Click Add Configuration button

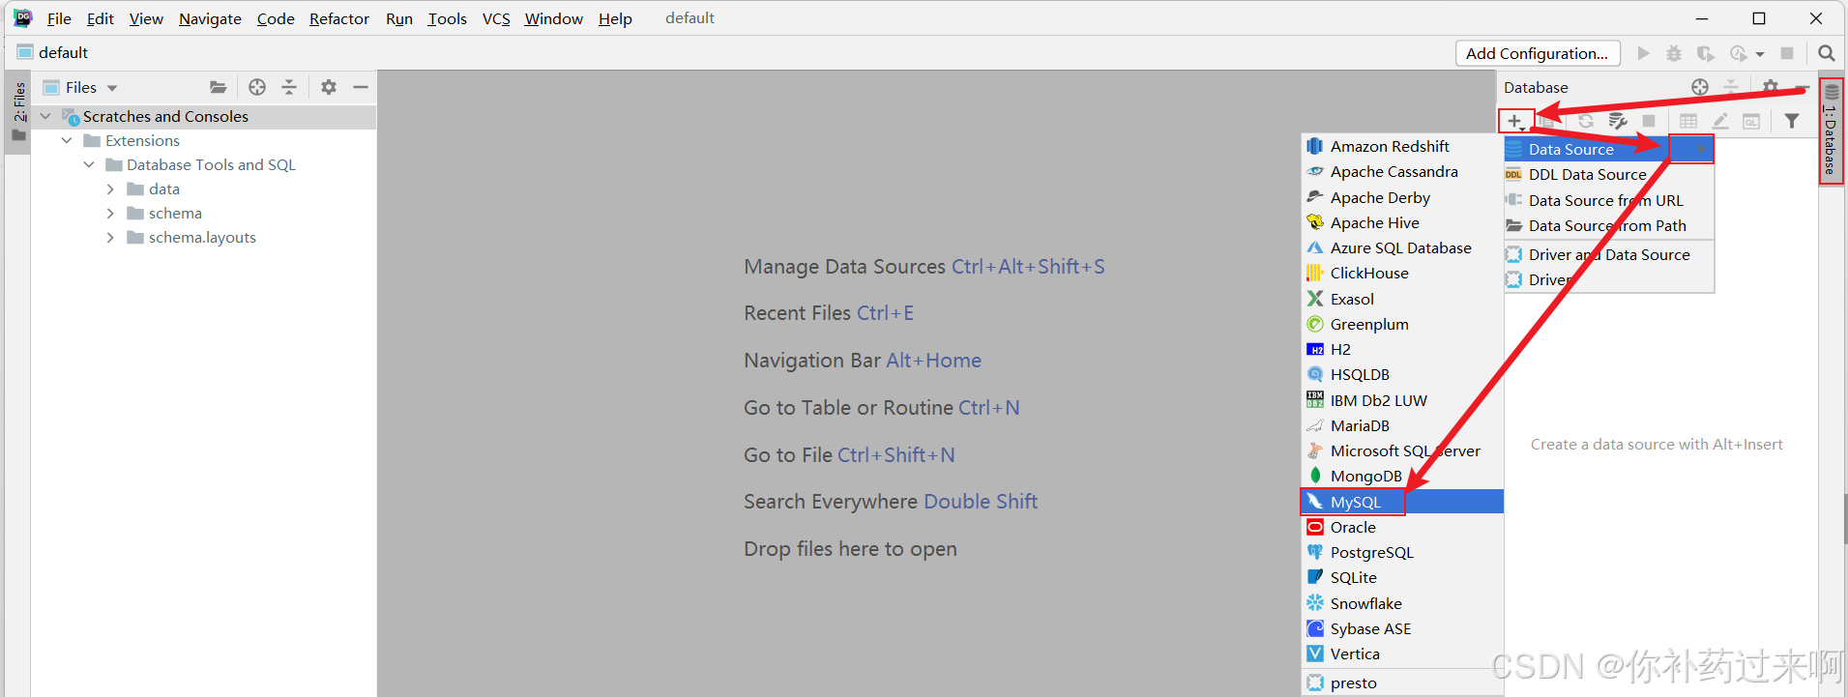[x=1538, y=53]
